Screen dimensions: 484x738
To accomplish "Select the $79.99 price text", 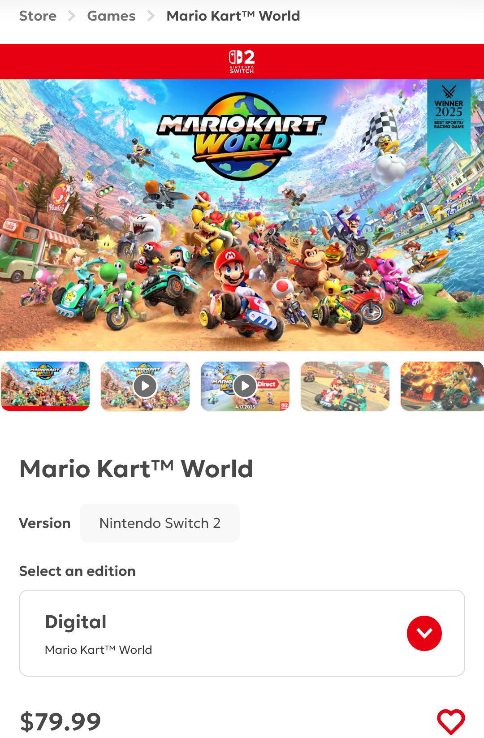I will coord(60,721).
